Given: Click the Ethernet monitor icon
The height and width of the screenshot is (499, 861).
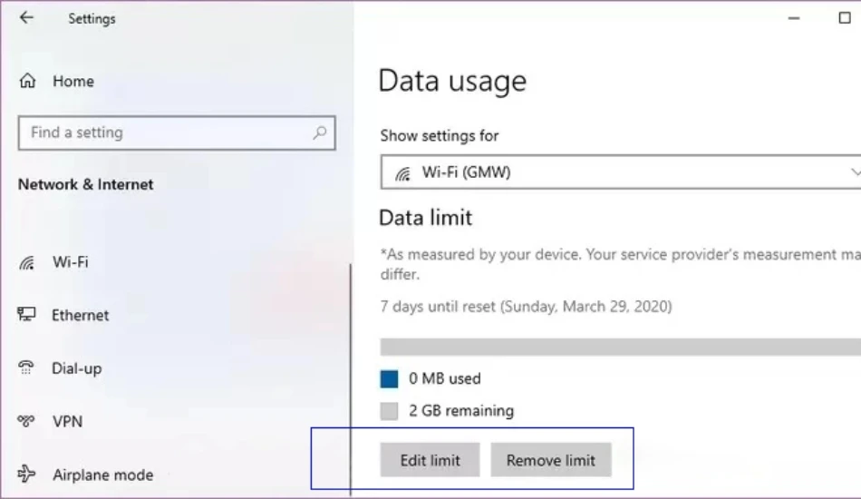Looking at the screenshot, I should (26, 314).
